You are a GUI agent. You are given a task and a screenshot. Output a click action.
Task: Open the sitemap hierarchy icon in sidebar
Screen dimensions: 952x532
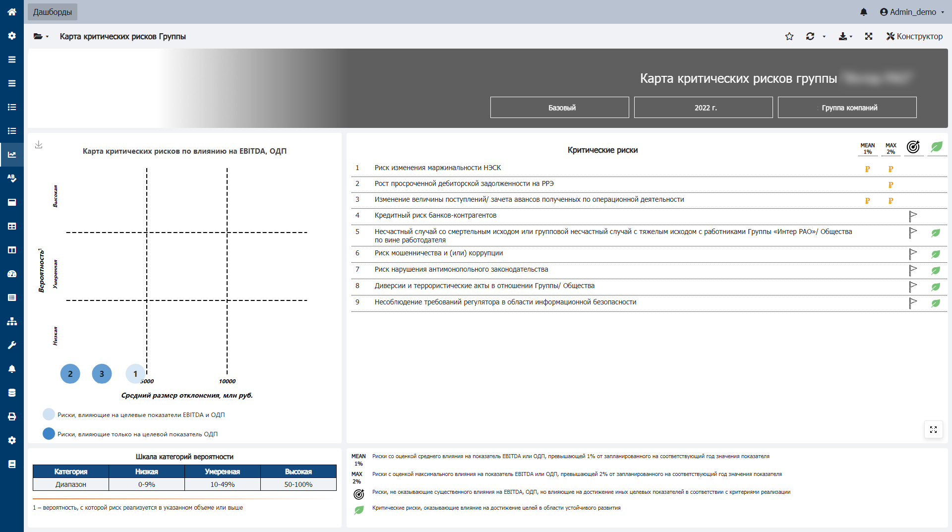[x=12, y=321]
